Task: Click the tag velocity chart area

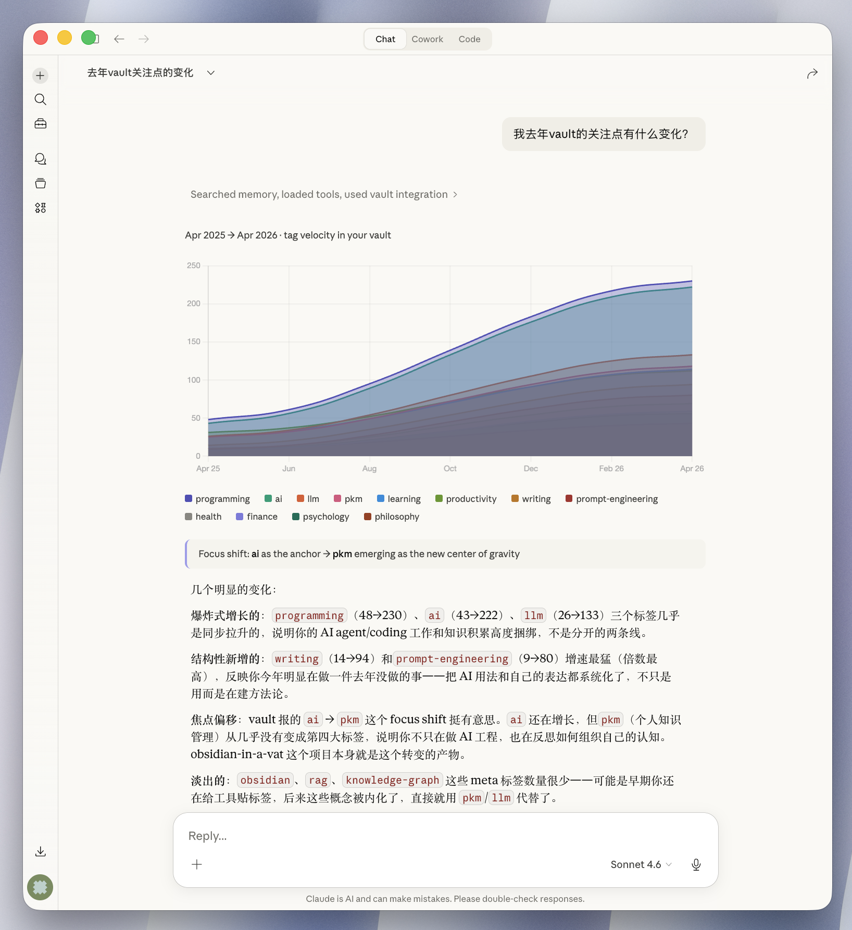Action: [450, 361]
